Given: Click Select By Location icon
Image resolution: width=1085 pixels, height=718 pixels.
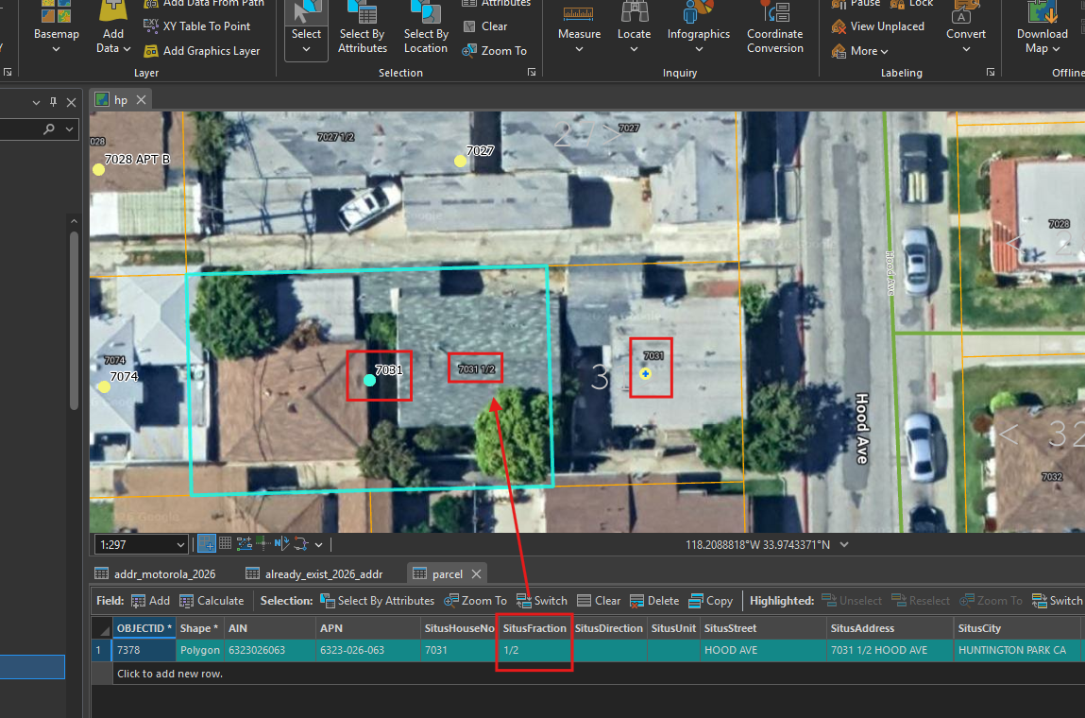Looking at the screenshot, I should click(x=426, y=27).
